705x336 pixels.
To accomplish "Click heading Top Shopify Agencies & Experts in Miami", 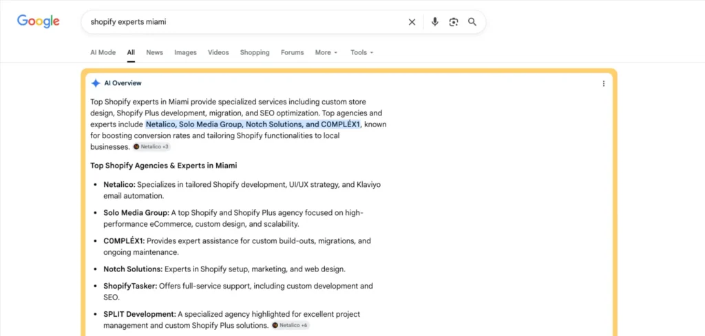I will point(164,166).
